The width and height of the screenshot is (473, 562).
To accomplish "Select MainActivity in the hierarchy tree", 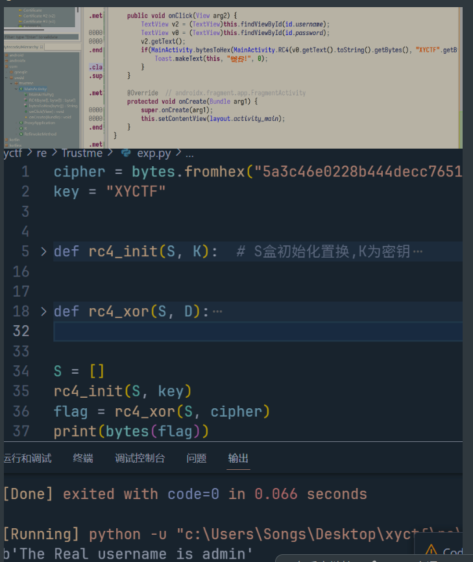I will (x=36, y=89).
